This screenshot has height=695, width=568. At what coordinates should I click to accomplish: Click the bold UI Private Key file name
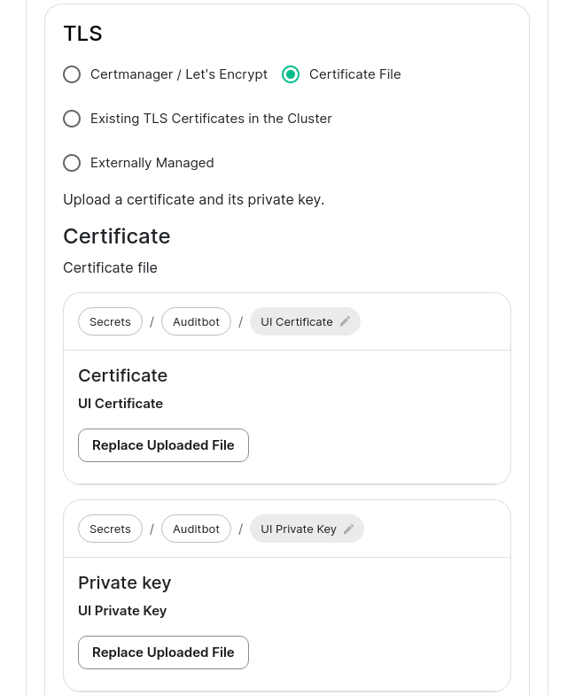click(122, 611)
